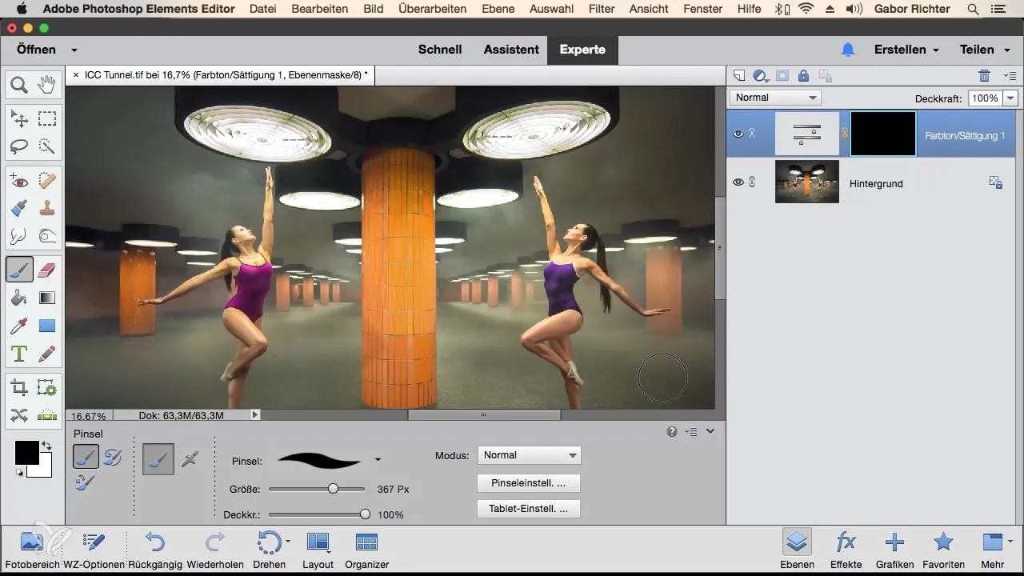Toggle visibility of Hintergrund layer
This screenshot has height=576, width=1024.
click(x=738, y=182)
